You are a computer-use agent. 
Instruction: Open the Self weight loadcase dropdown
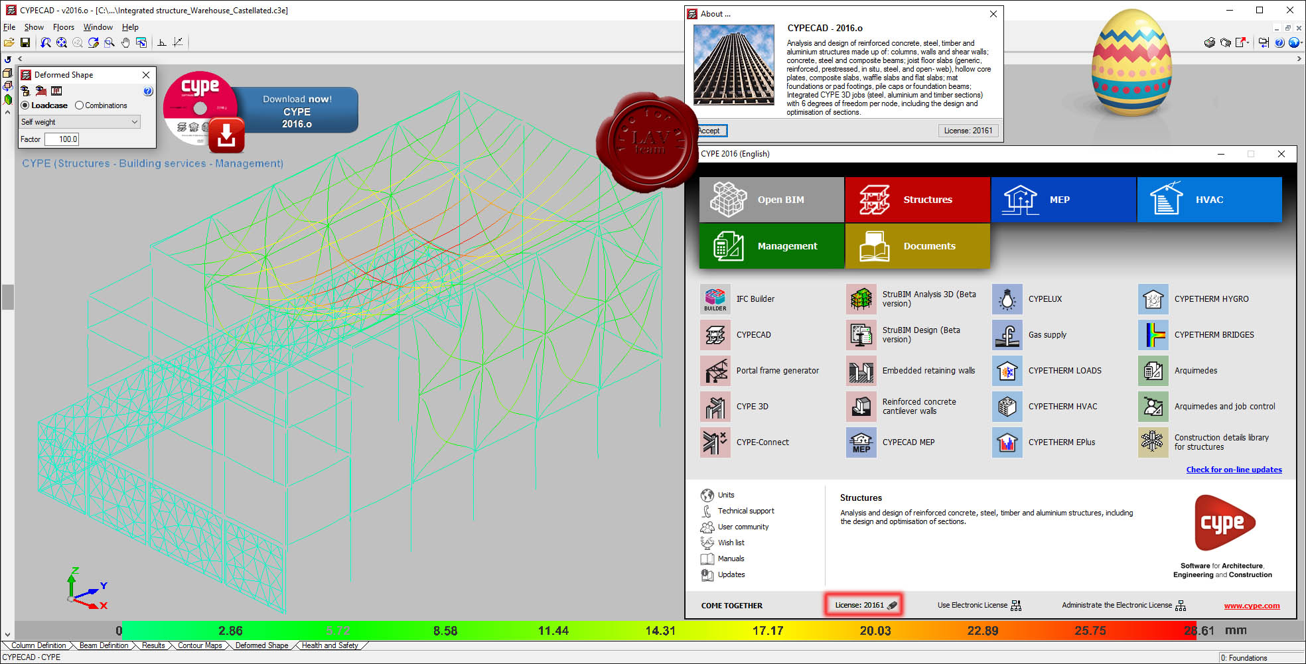[x=80, y=122]
